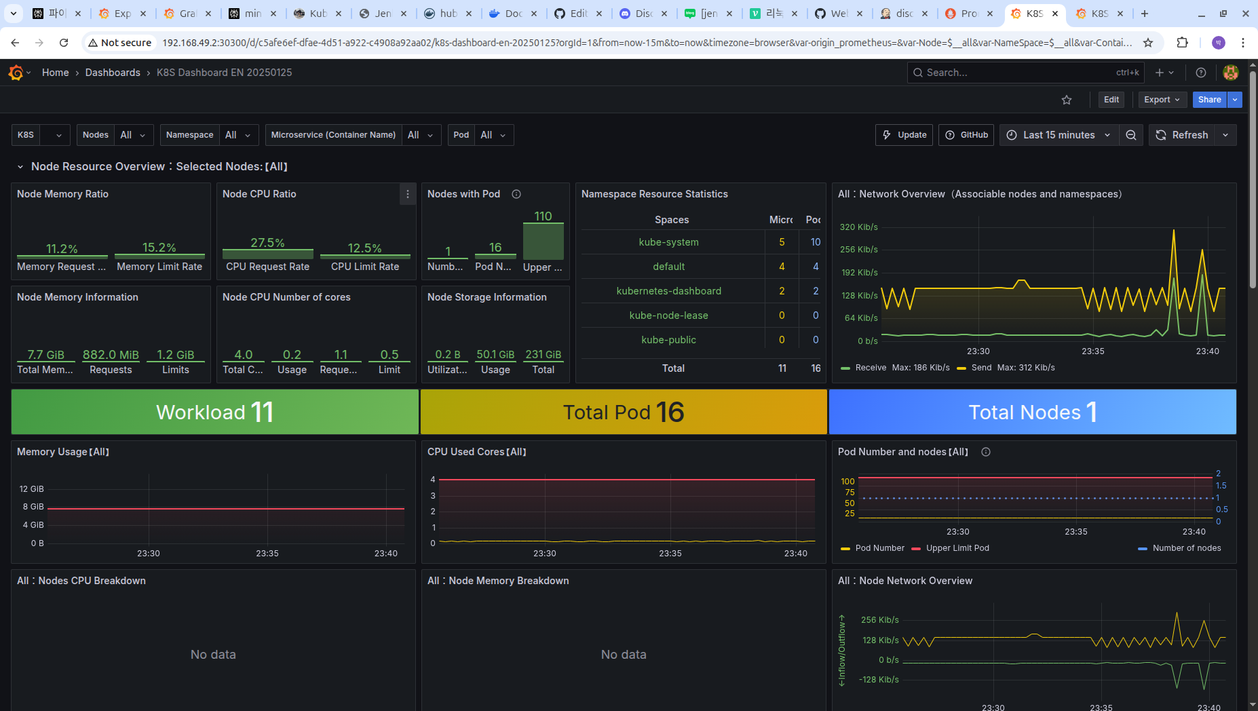Viewport: 1258px width, 711px height.
Task: Open the user profile avatar
Action: [1231, 73]
